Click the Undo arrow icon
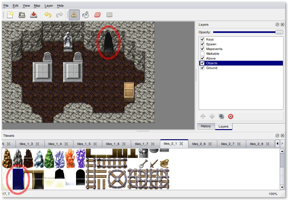The height and width of the screenshot is (200, 288). [48, 15]
